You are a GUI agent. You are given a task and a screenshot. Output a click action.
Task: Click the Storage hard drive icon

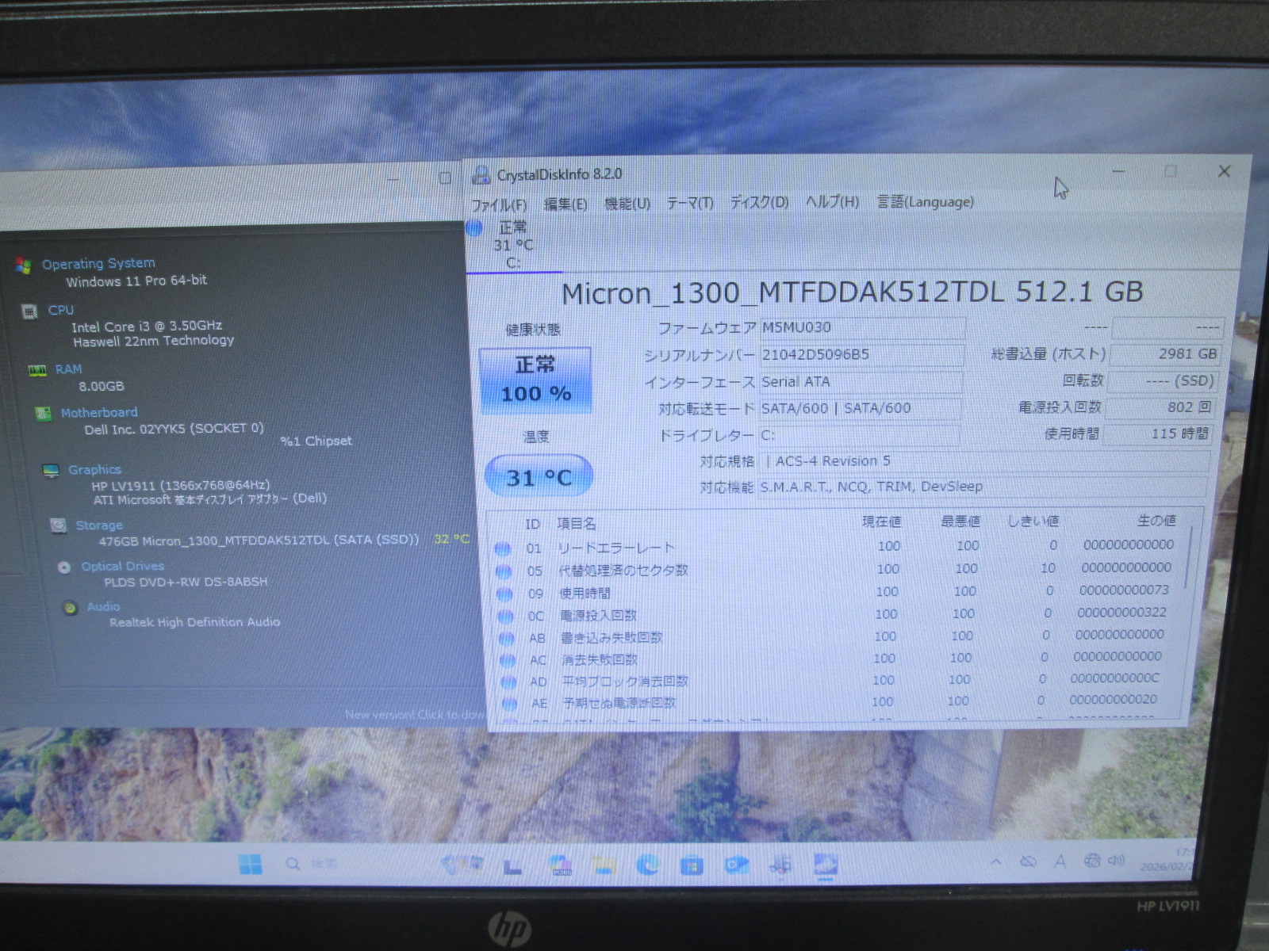(x=58, y=525)
